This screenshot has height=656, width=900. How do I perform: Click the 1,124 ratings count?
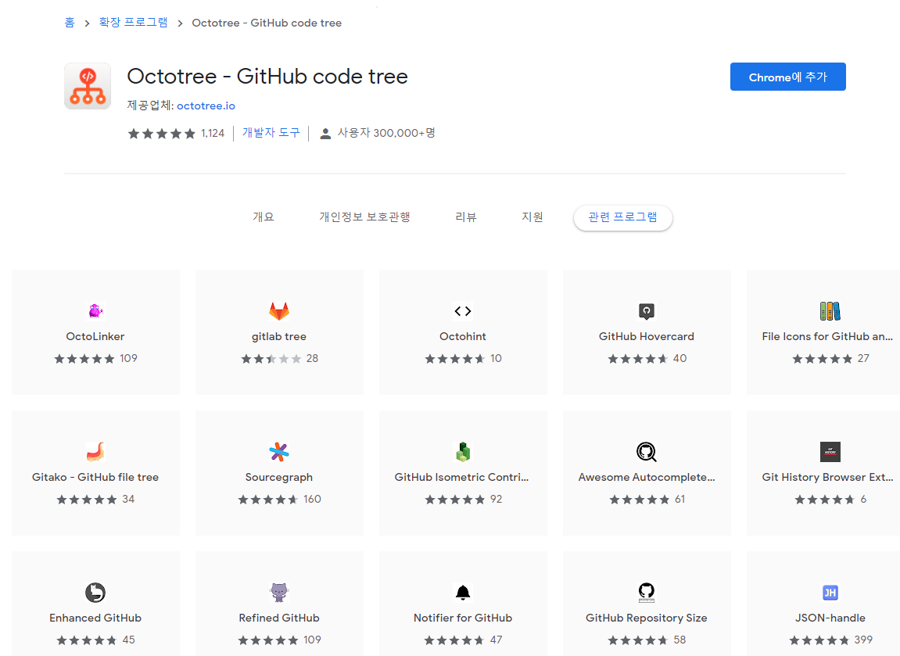pyautogui.click(x=213, y=133)
